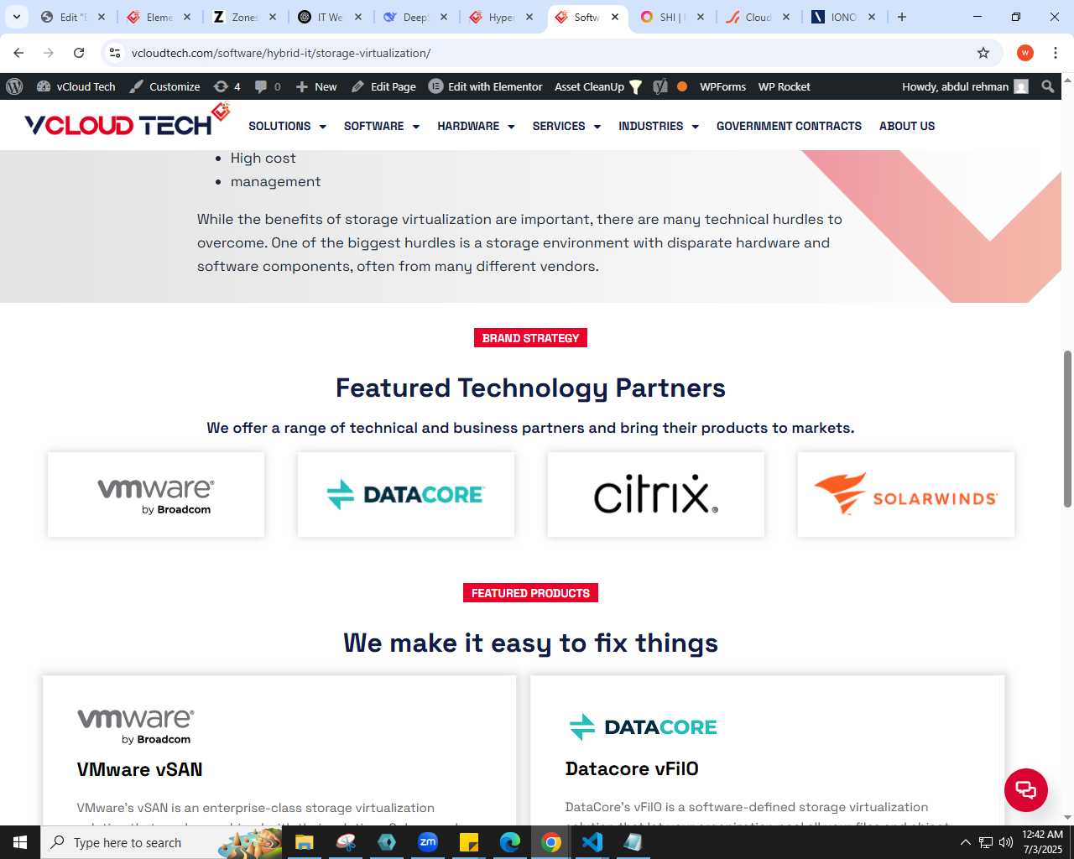Click the updates icon showing 4
This screenshot has width=1074, height=859.
pos(227,86)
